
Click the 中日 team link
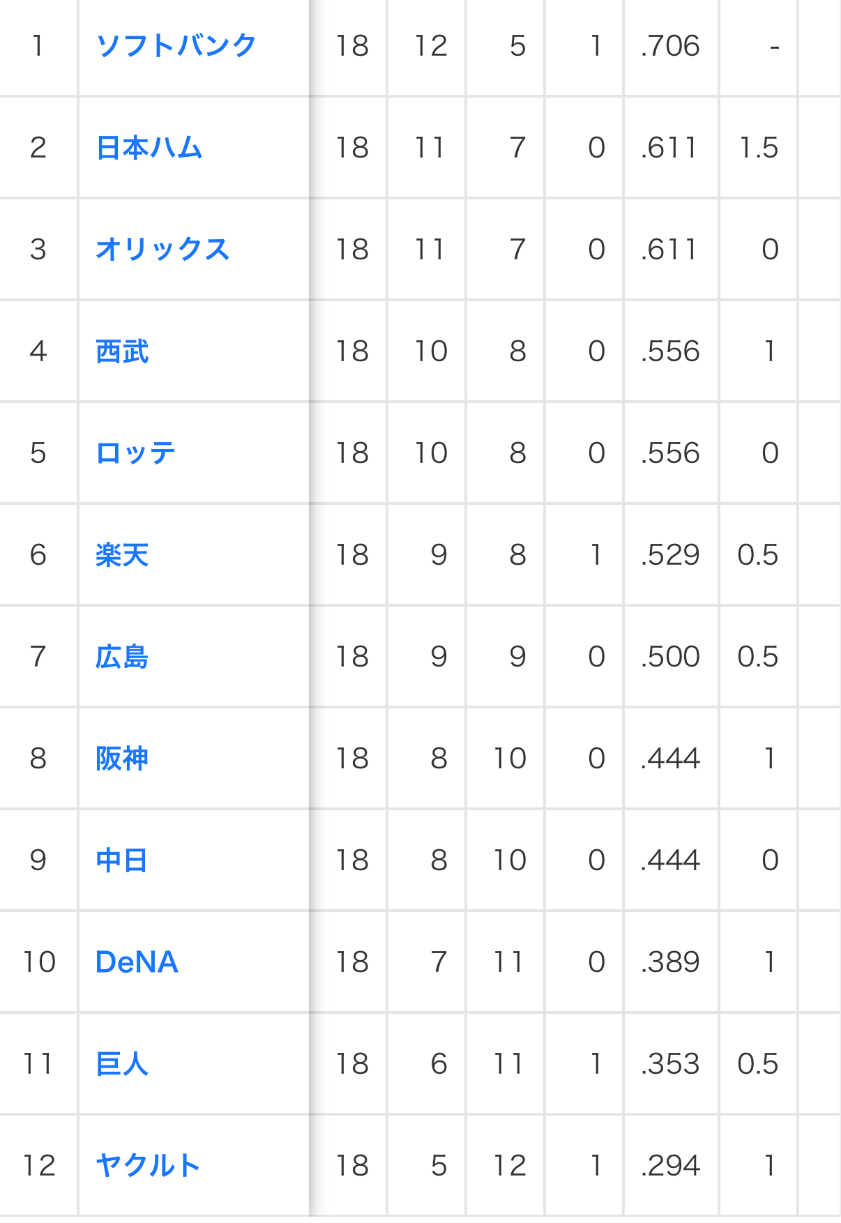pos(122,860)
